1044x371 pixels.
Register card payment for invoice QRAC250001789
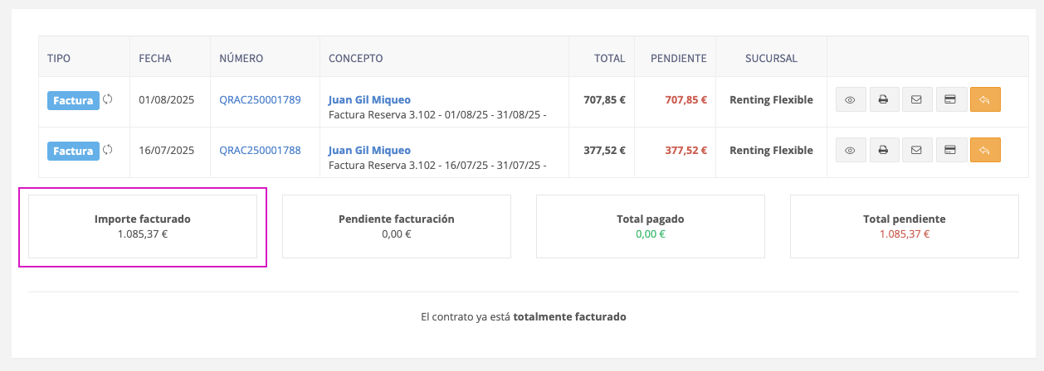[951, 99]
